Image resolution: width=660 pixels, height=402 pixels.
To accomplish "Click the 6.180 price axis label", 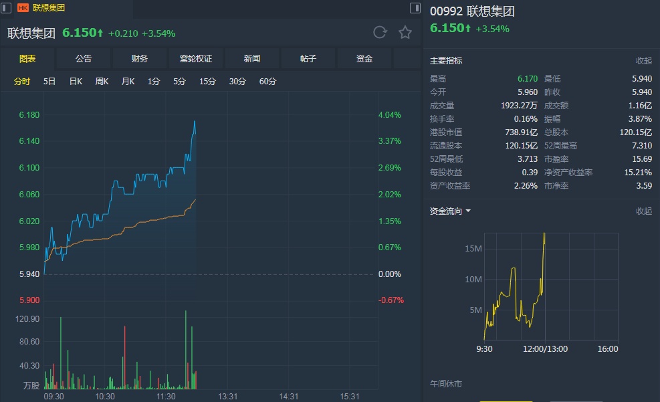I will click(29, 114).
